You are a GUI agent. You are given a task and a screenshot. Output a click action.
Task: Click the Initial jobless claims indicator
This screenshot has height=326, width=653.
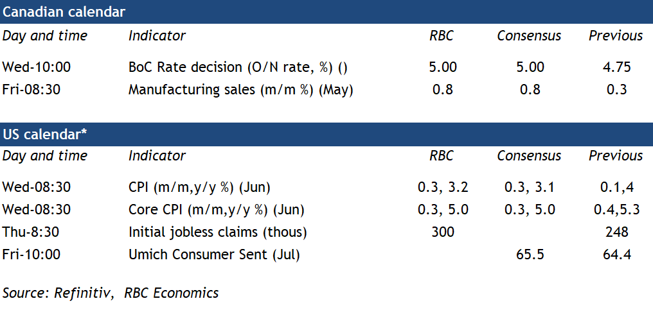click(217, 232)
